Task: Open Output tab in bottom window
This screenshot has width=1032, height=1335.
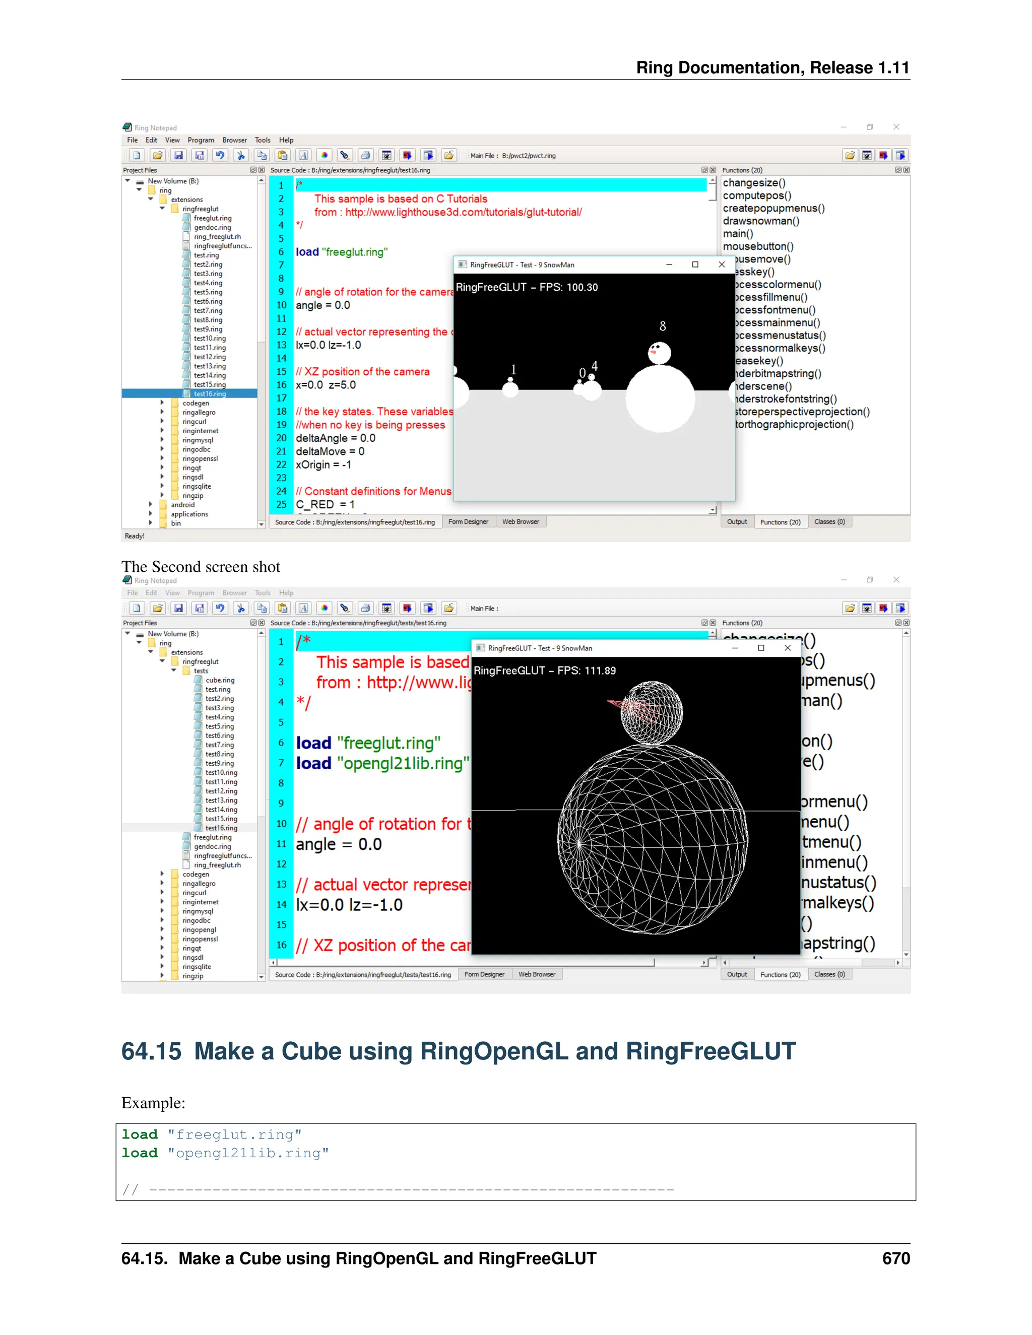Action: [x=737, y=974]
